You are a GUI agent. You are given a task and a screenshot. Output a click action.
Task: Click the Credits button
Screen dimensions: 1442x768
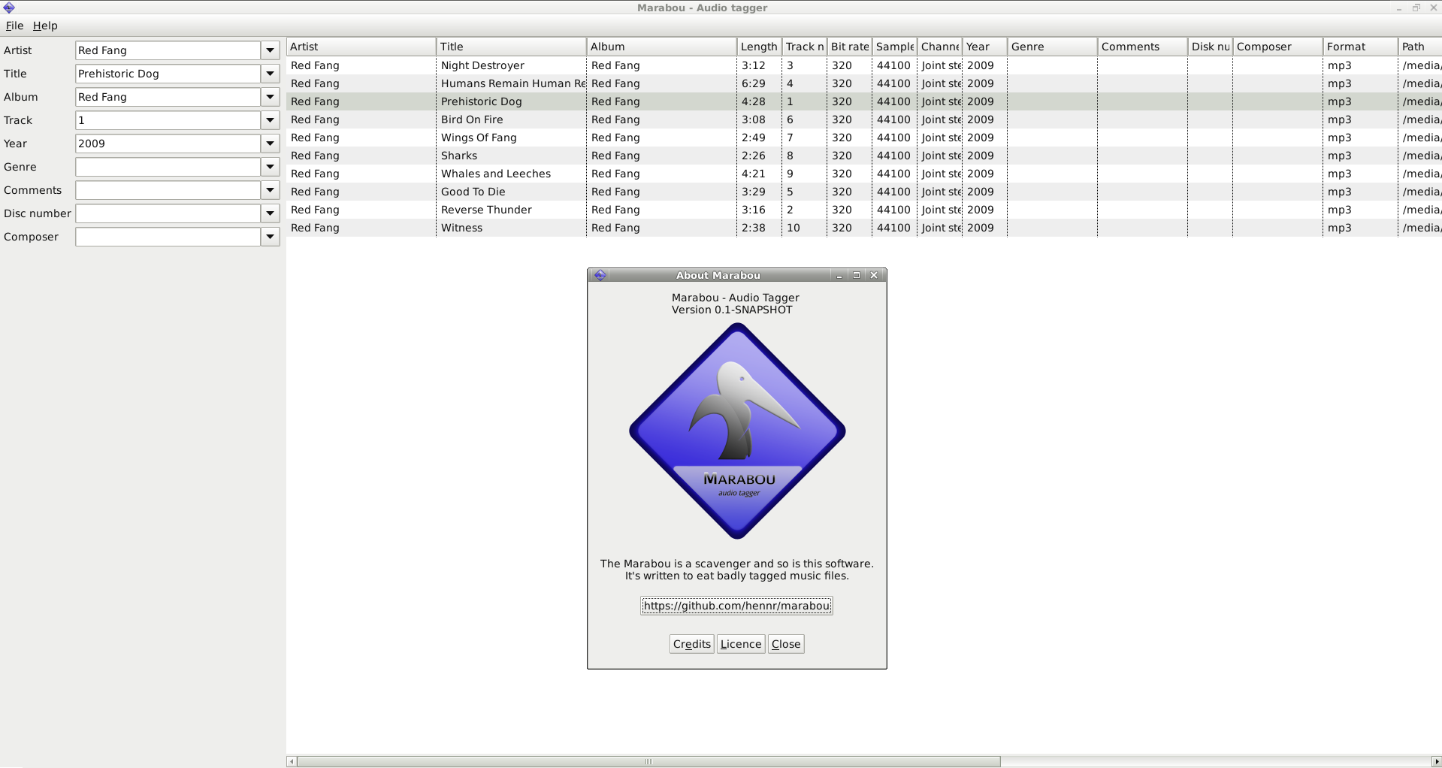(x=691, y=644)
